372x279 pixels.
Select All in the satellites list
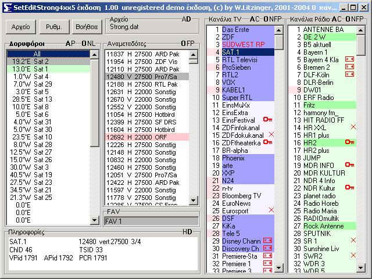point(49,53)
